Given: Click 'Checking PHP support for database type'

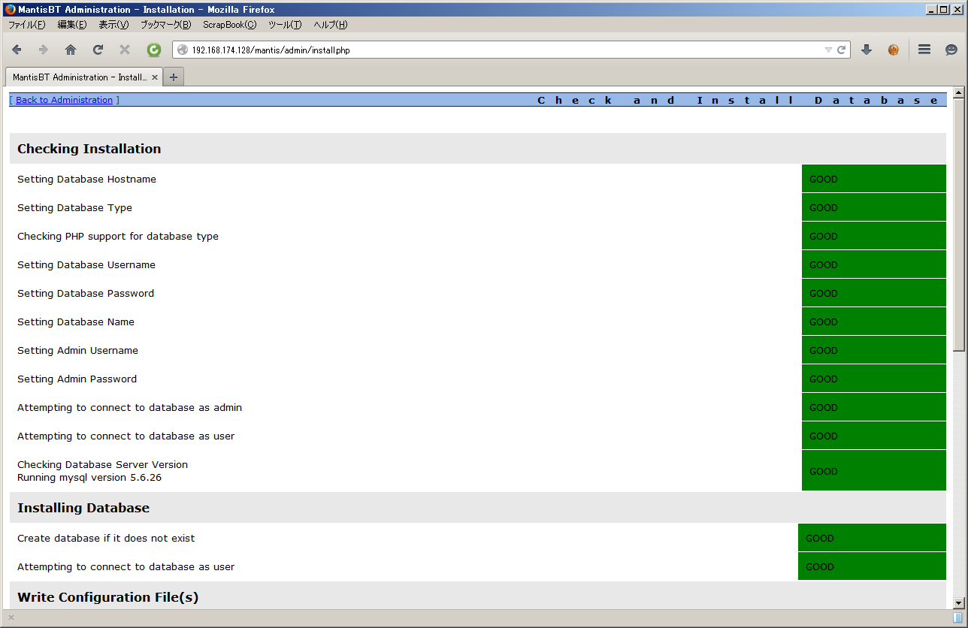Looking at the screenshot, I should 118,237.
